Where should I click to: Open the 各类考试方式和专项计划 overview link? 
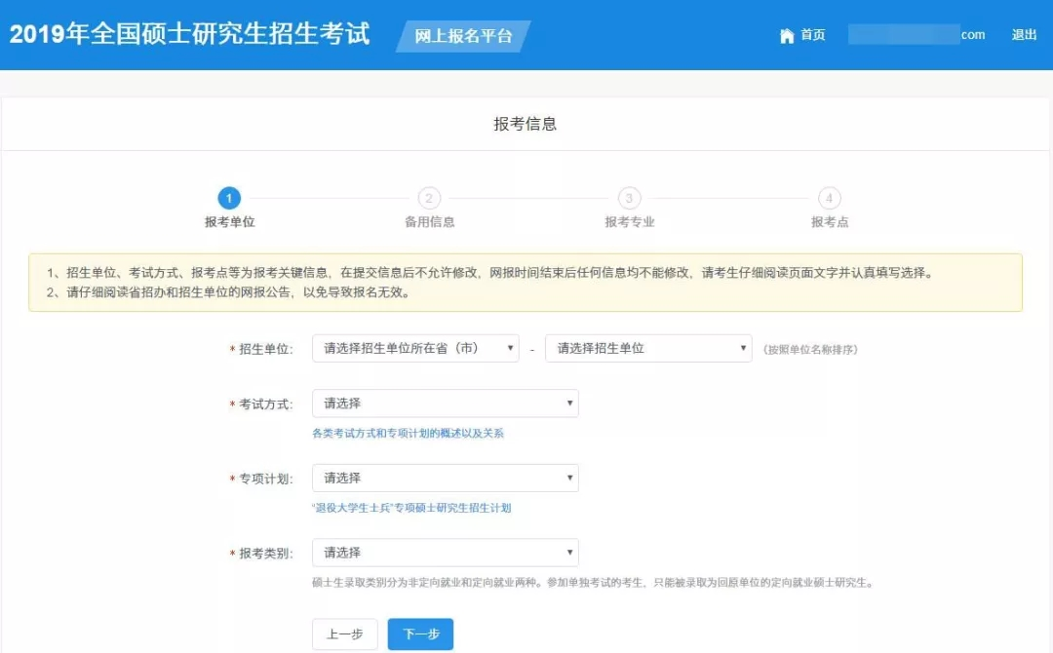coord(408,433)
